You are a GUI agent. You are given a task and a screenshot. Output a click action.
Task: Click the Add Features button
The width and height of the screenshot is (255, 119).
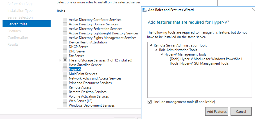pos(216,111)
